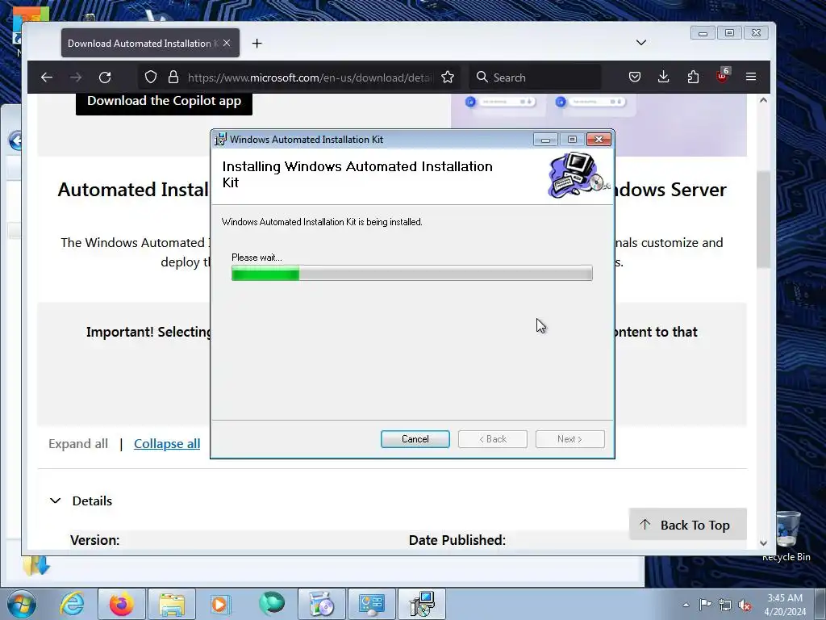The image size is (826, 620).
Task: Open the tracking protection shield icon
Action: point(151,77)
